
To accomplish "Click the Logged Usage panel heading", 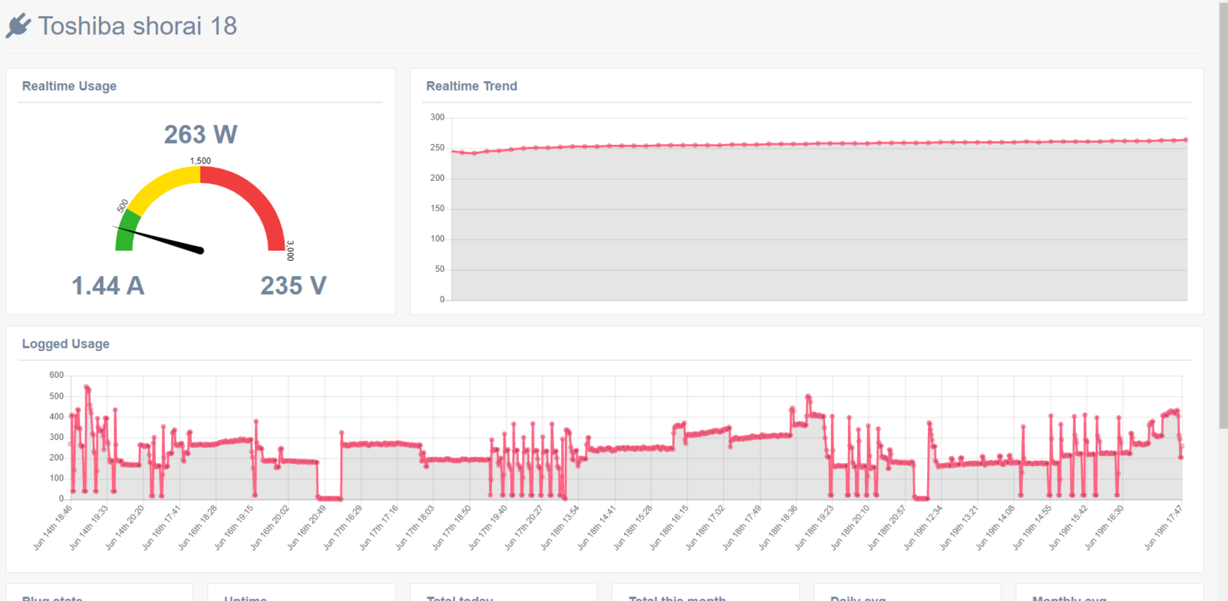I will point(65,343).
